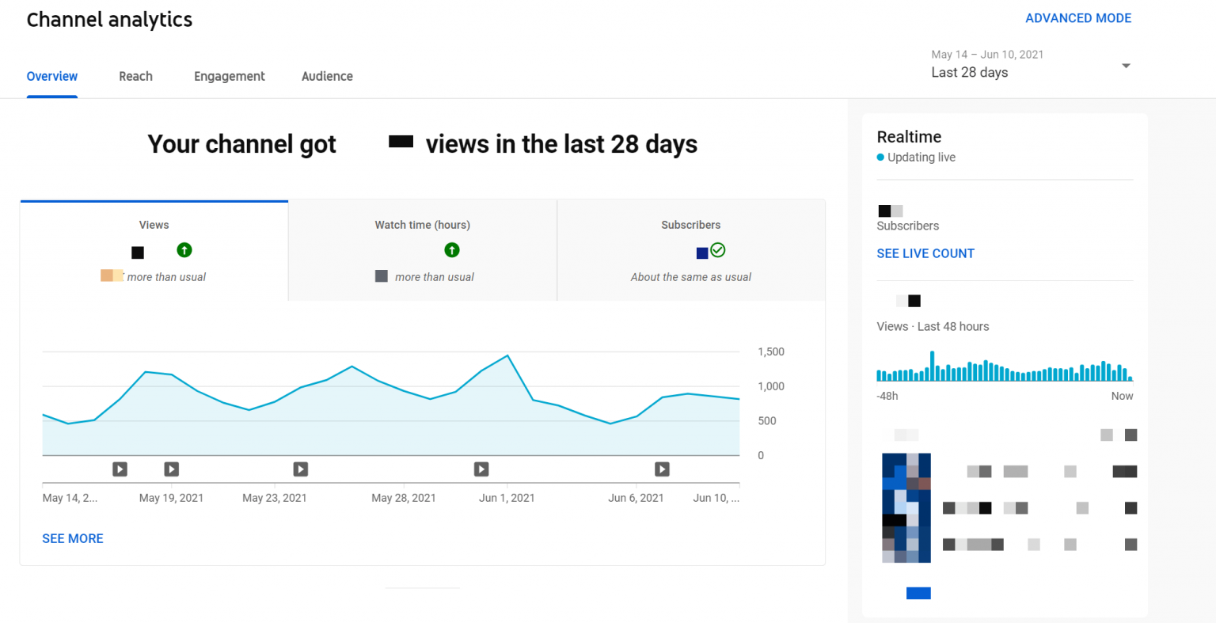
Task: Open ADVANCED MODE analytics
Action: click(1078, 17)
